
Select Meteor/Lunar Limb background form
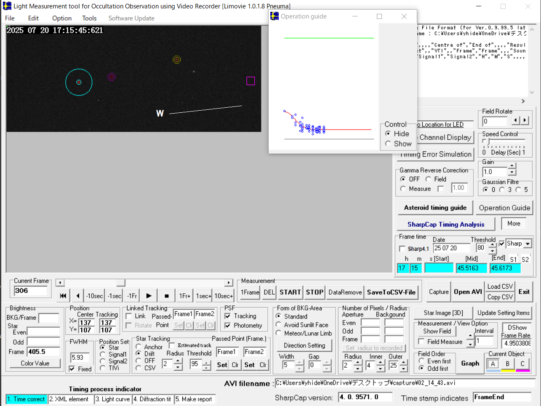pos(279,333)
